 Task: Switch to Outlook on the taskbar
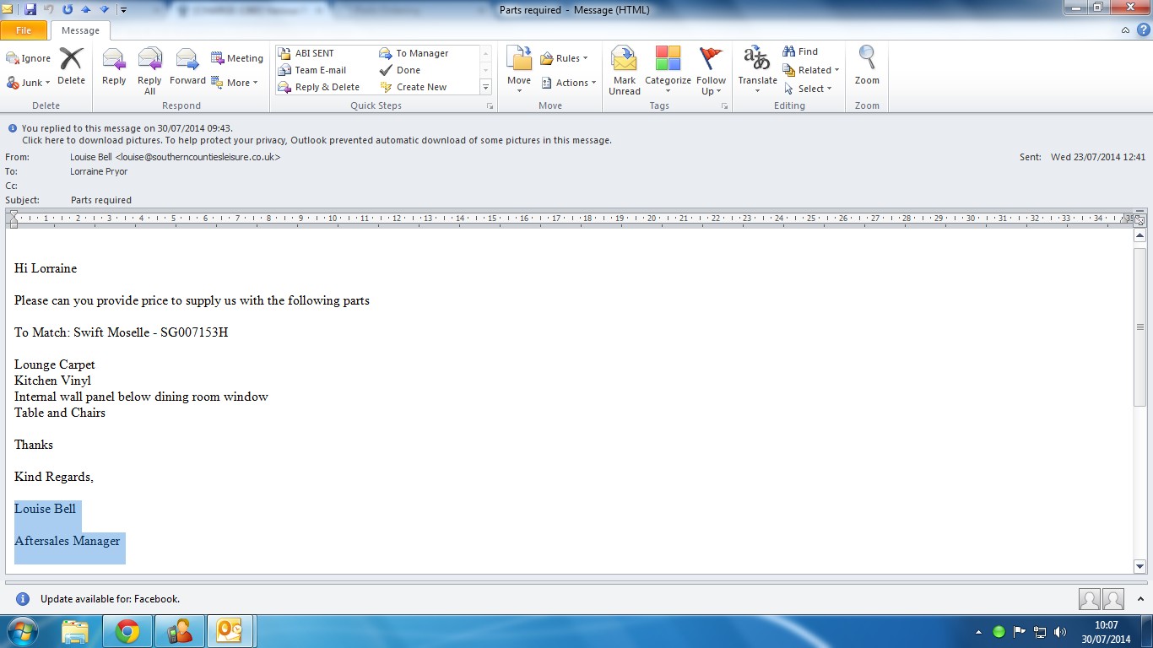point(231,631)
